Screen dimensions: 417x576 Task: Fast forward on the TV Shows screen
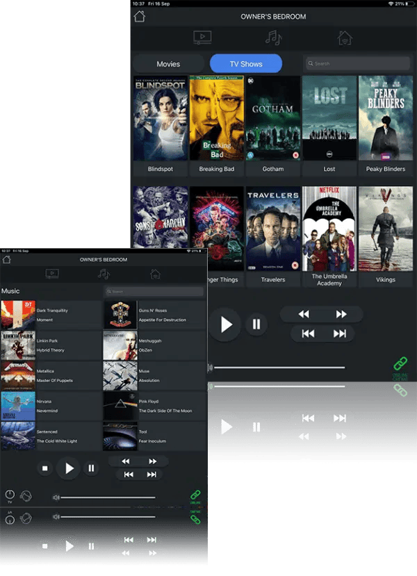tap(341, 314)
